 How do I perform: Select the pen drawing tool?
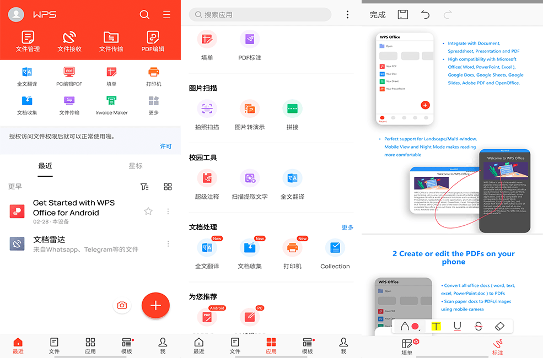pyautogui.click(x=405, y=326)
